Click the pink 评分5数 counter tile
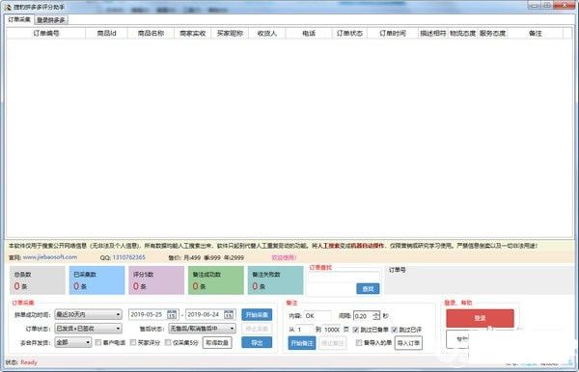The image size is (579, 372). tap(156, 280)
